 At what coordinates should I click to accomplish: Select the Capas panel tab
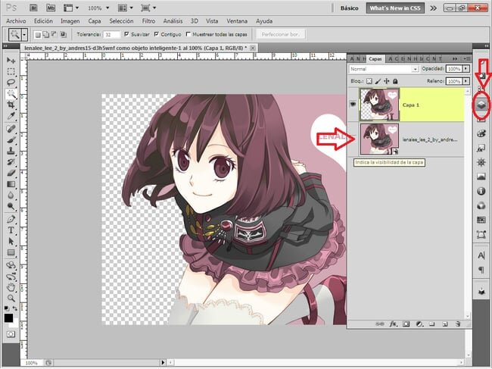point(375,59)
